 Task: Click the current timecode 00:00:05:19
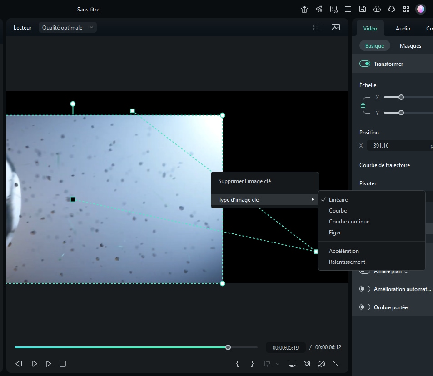tap(285, 347)
